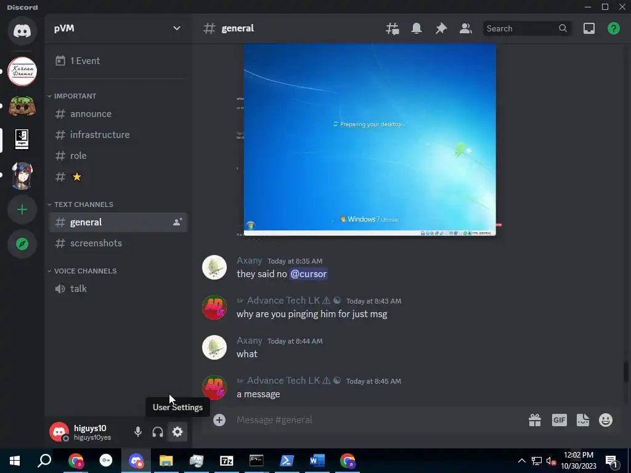Open 7-Zip from the taskbar

coord(227,461)
